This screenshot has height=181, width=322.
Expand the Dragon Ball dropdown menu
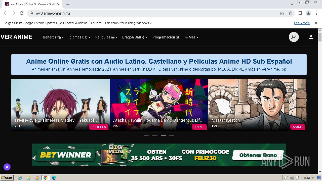pyautogui.click(x=135, y=37)
